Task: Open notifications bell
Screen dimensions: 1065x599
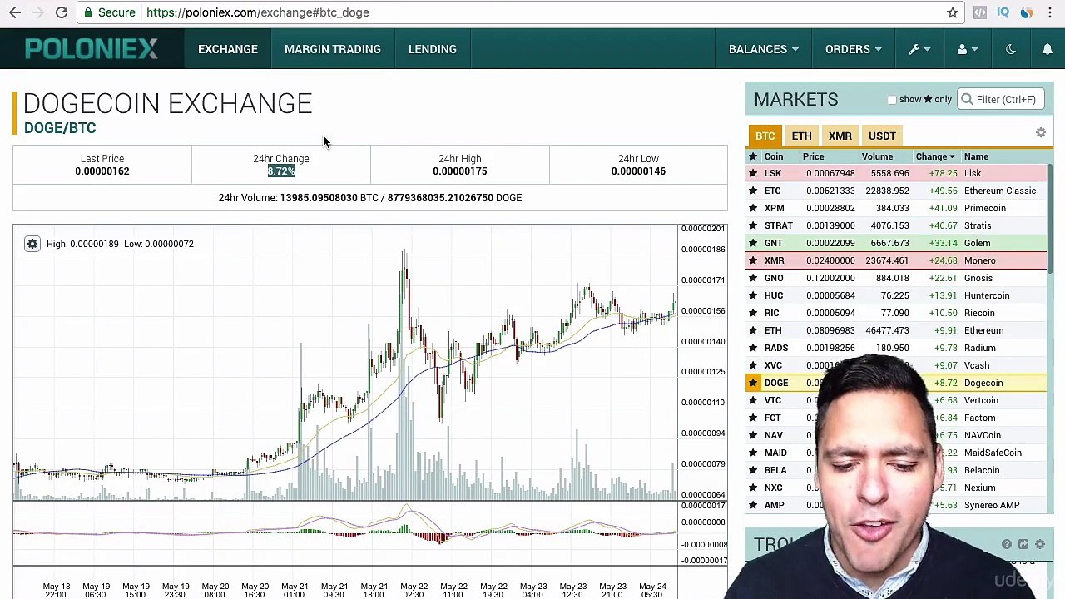Action: click(1048, 49)
